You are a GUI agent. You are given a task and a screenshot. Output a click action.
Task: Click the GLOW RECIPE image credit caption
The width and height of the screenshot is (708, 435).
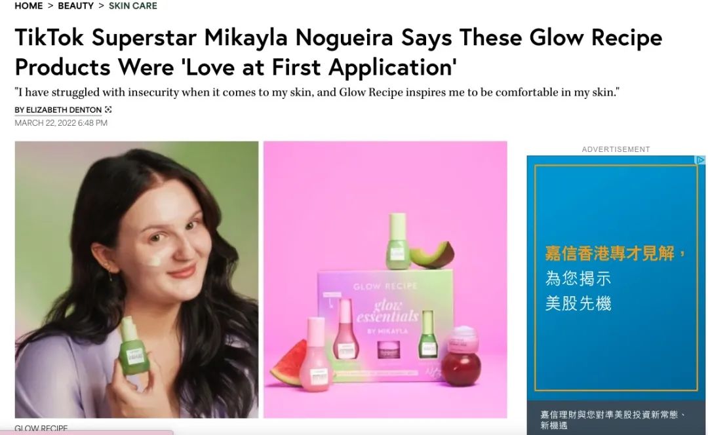(x=41, y=428)
